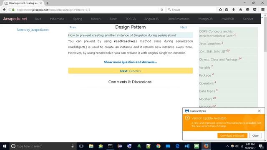Open Microsoft Edge from the taskbar

[x=177, y=146]
